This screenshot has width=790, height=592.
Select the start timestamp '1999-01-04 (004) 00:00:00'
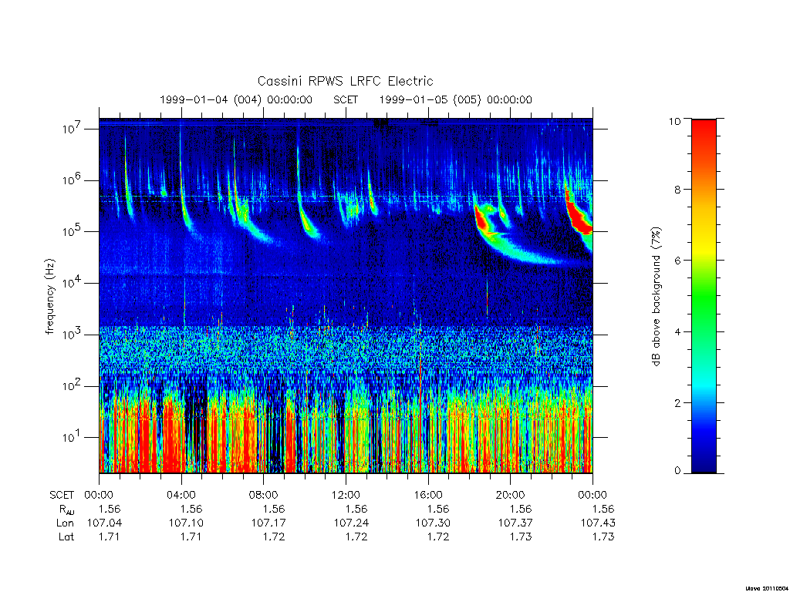click(236, 99)
